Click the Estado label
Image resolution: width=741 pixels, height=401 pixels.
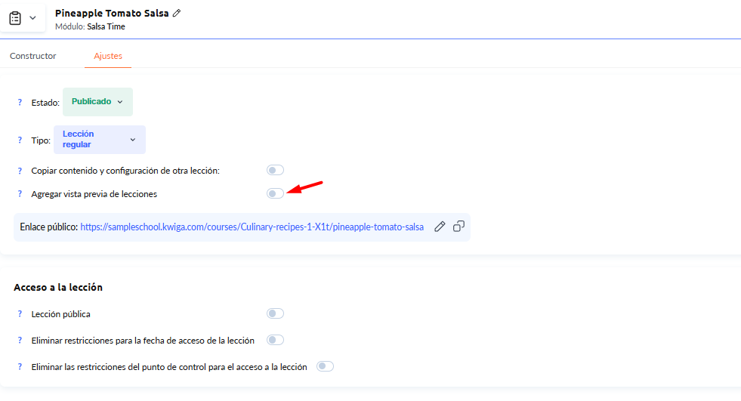(45, 103)
